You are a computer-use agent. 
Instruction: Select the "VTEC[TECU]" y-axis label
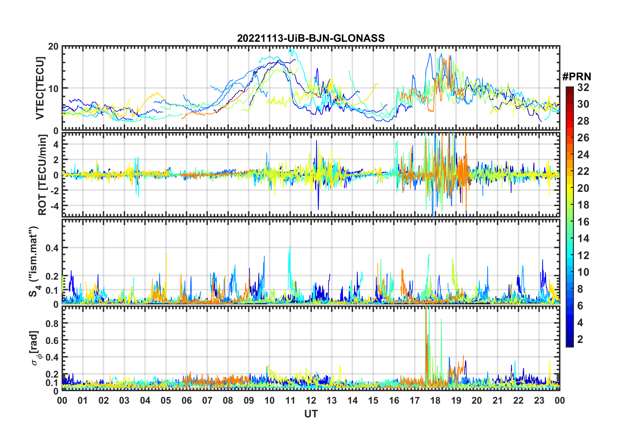click(x=40, y=88)
